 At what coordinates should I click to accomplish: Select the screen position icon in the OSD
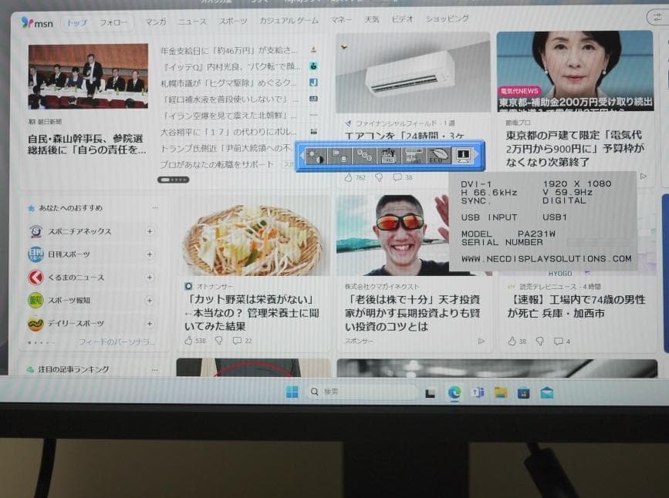[x=338, y=156]
